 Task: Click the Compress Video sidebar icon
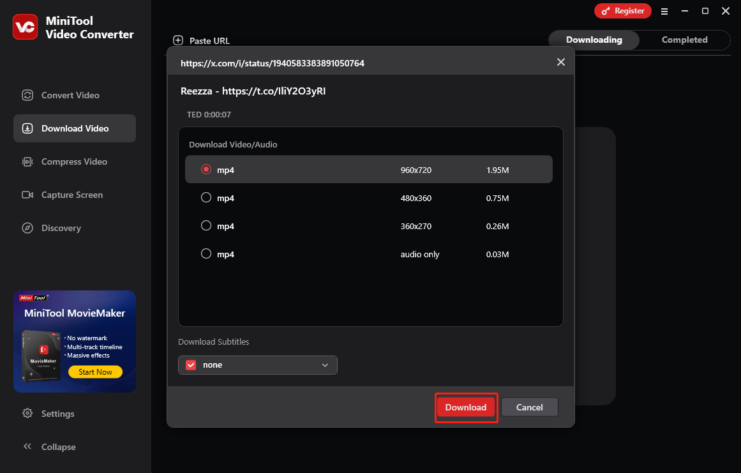27,161
